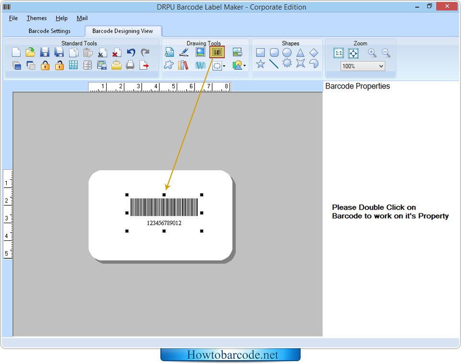Save label as image icon
Screen dimensions: 461x364
click(102, 65)
